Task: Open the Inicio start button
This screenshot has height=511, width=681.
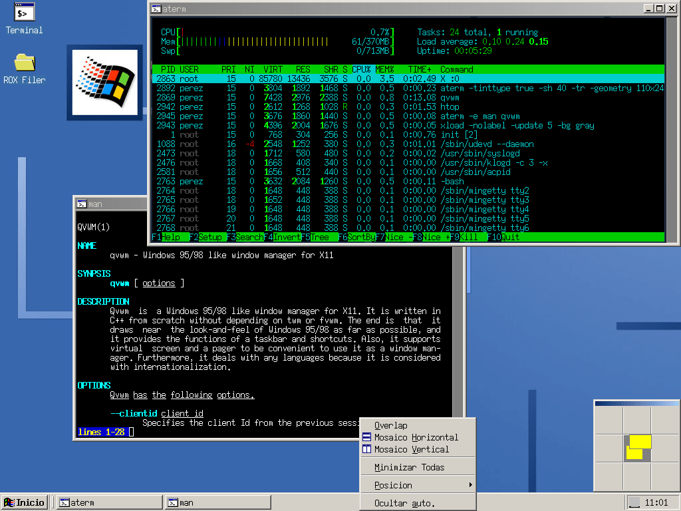Action: 25,502
